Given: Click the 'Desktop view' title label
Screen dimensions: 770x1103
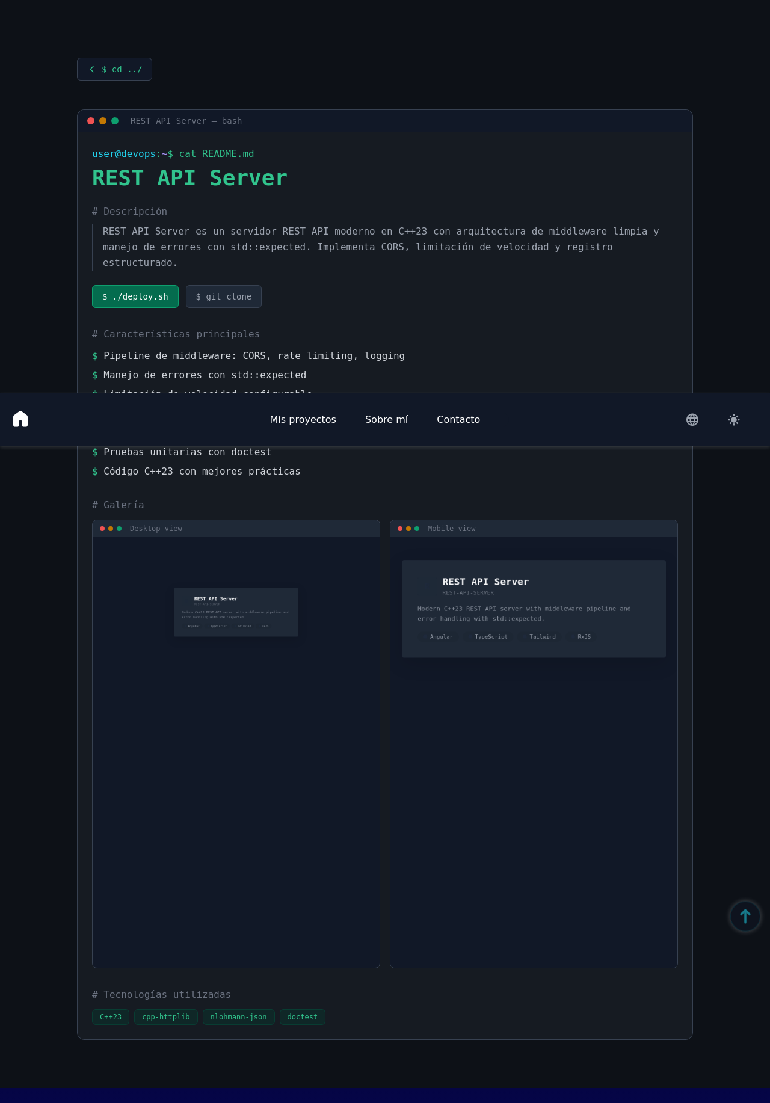Looking at the screenshot, I should coord(156,529).
